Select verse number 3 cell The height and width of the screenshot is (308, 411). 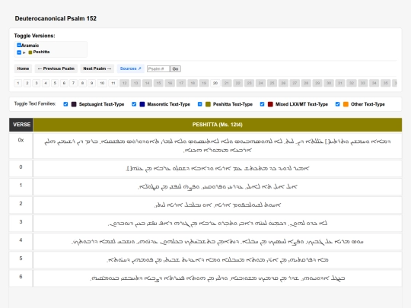[x=21, y=224]
